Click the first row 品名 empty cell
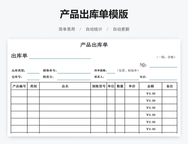188x144 pixels. (x=65, y=94)
